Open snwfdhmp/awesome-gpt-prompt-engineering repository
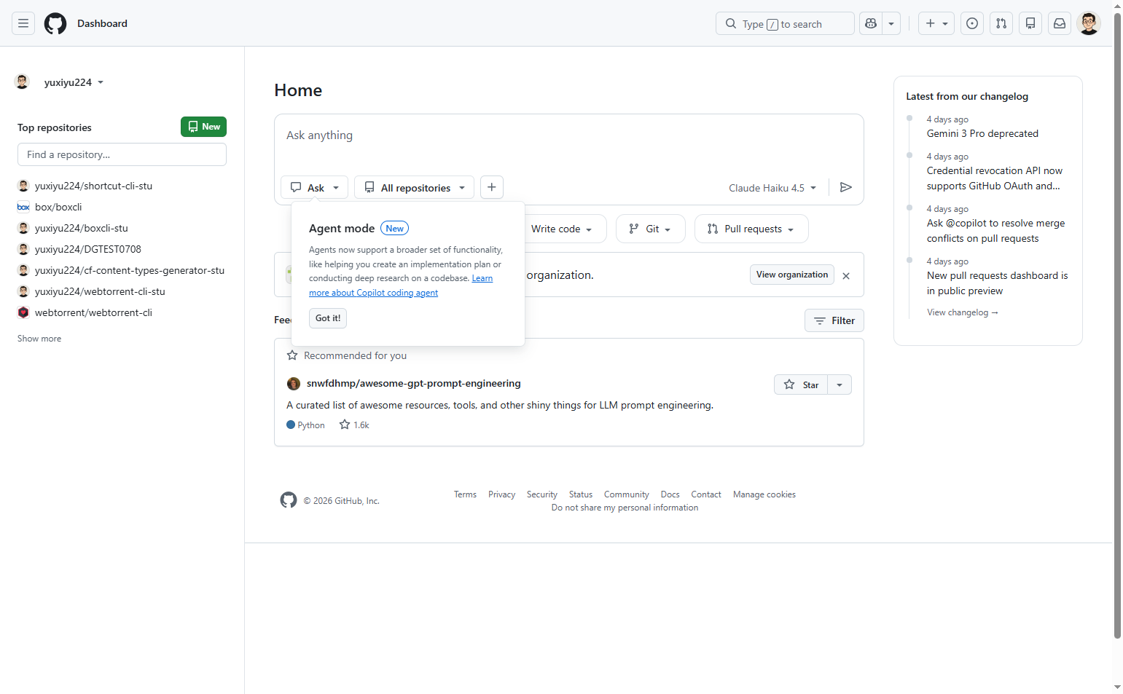The width and height of the screenshot is (1123, 694). click(x=413, y=383)
